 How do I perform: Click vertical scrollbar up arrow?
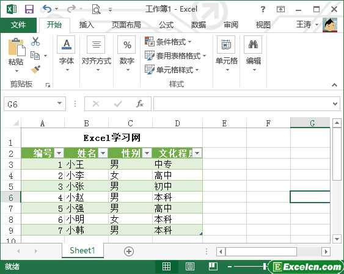337,123
